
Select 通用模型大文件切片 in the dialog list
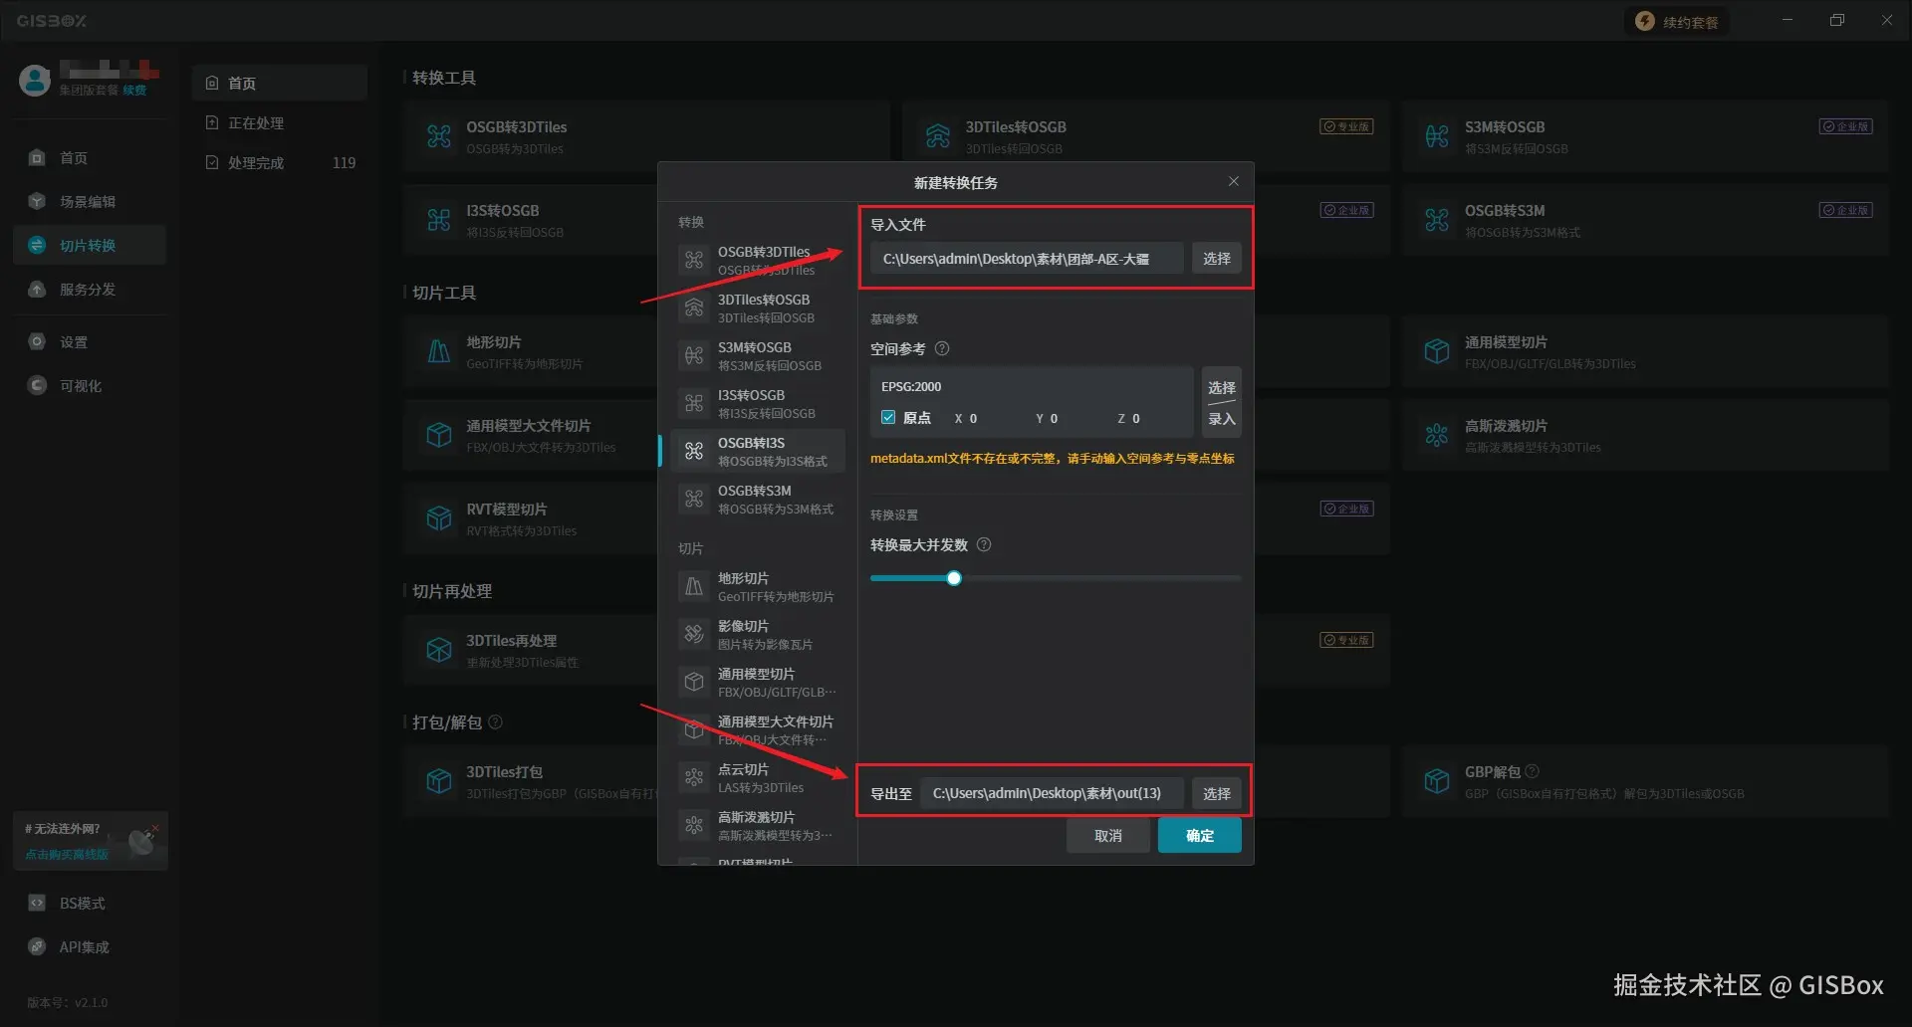pos(758,729)
